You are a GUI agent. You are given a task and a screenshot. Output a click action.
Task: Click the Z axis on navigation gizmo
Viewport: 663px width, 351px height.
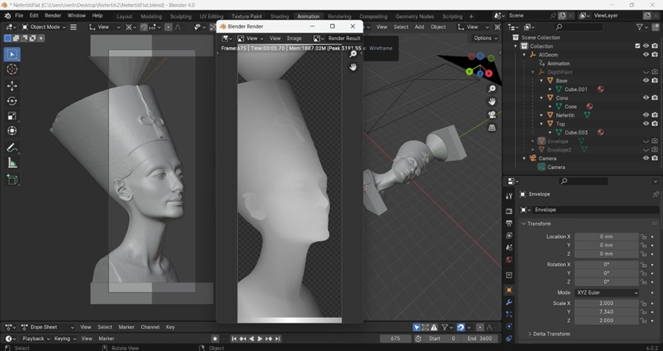coord(481,74)
